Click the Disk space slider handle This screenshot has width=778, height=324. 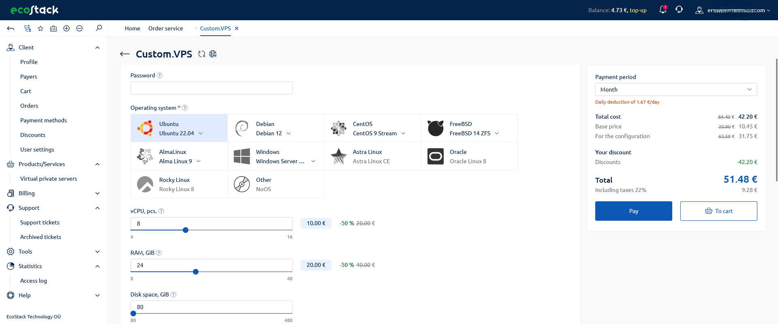coord(133,313)
